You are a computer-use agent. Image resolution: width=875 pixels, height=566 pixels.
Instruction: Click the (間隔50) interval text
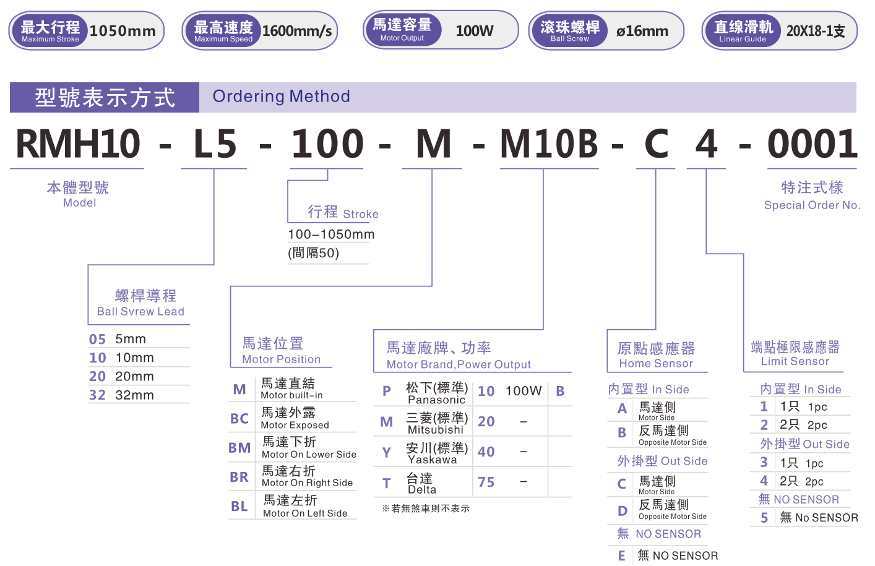(314, 253)
